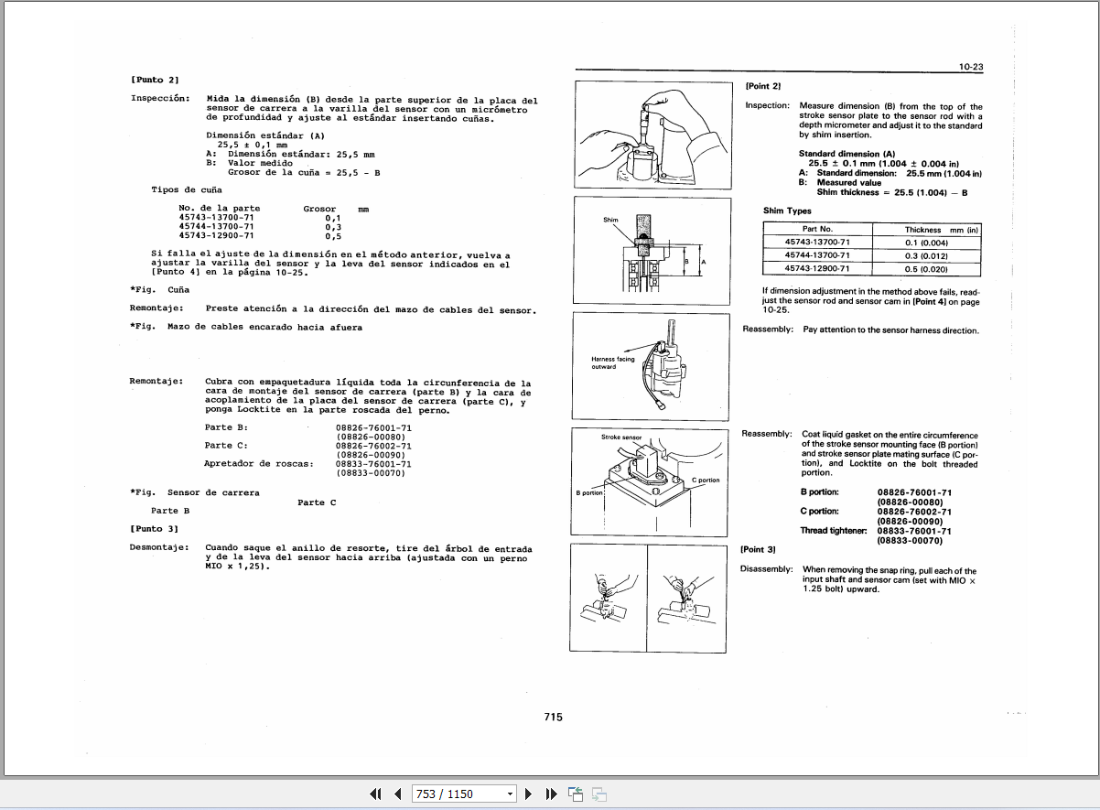Click the Shim Types table title
Image resolution: width=1100 pixels, height=810 pixels.
[787, 211]
